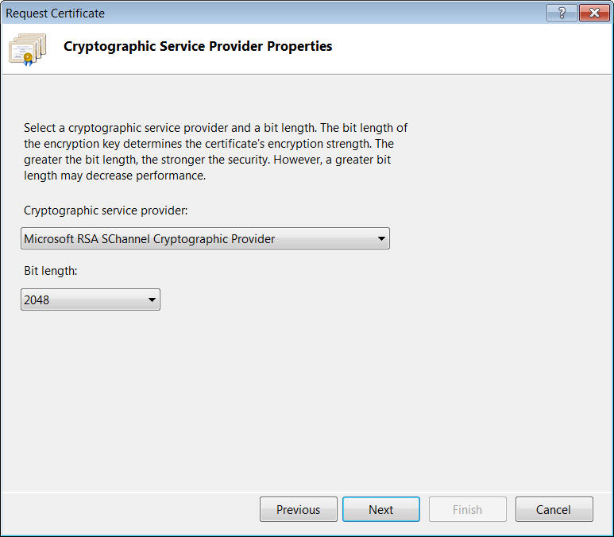Click the greyed-out Finish button
The image size is (614, 537).
(x=467, y=510)
